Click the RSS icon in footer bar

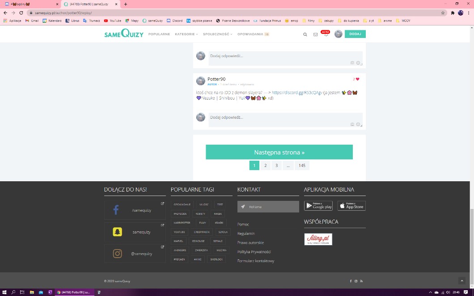tap(361, 281)
